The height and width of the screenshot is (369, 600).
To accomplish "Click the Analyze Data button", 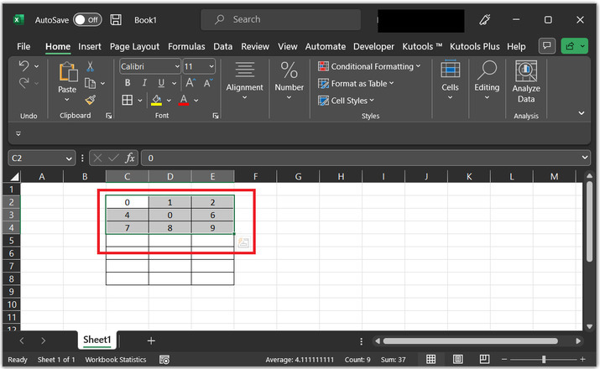I will (526, 82).
